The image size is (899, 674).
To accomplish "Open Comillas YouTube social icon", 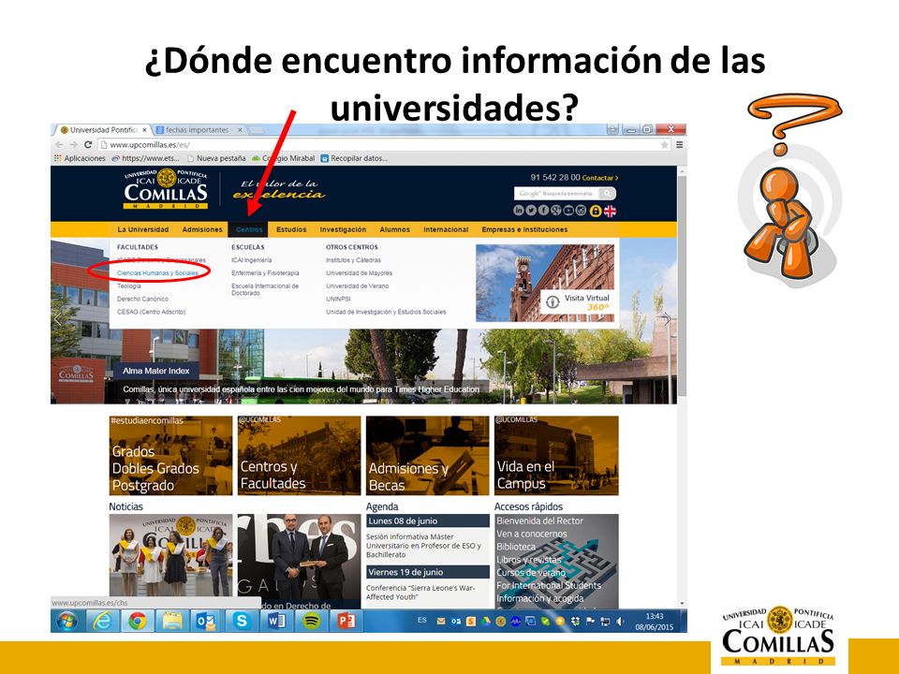I will (568, 211).
